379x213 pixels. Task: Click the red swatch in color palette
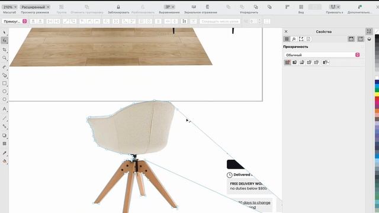377,99
